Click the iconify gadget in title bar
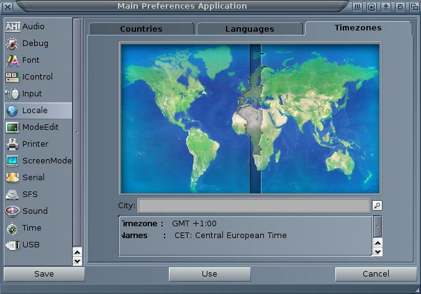The width and height of the screenshot is (421, 294). [x=357, y=7]
